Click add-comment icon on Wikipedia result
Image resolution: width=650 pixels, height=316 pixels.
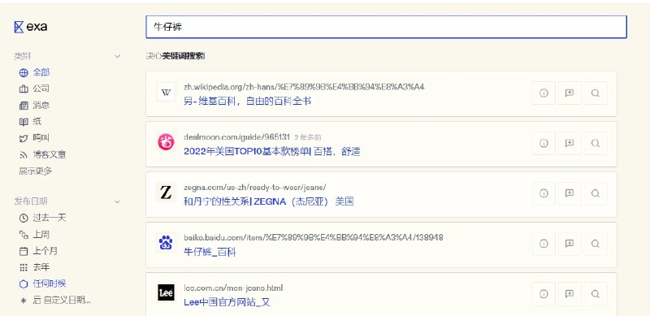coord(570,93)
